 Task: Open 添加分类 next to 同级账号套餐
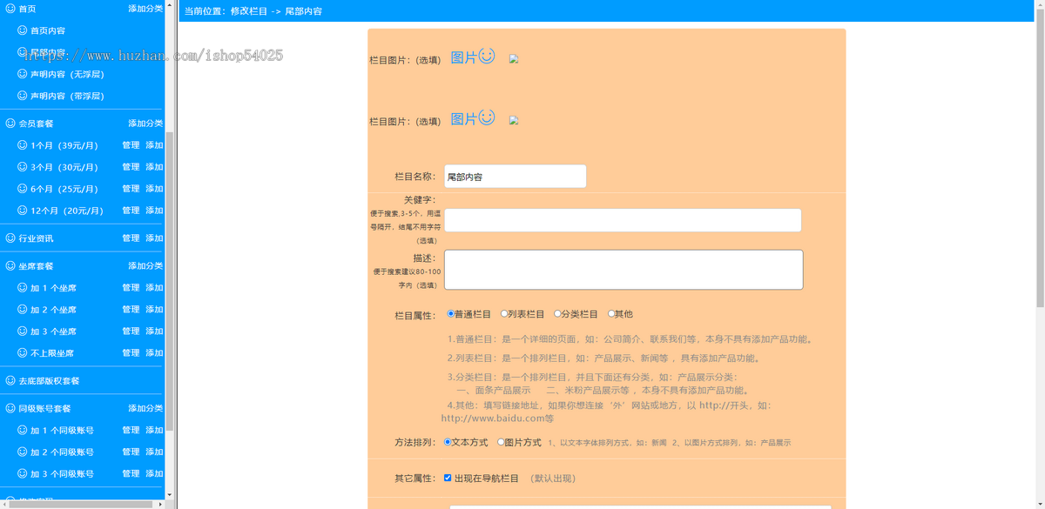[145, 409]
